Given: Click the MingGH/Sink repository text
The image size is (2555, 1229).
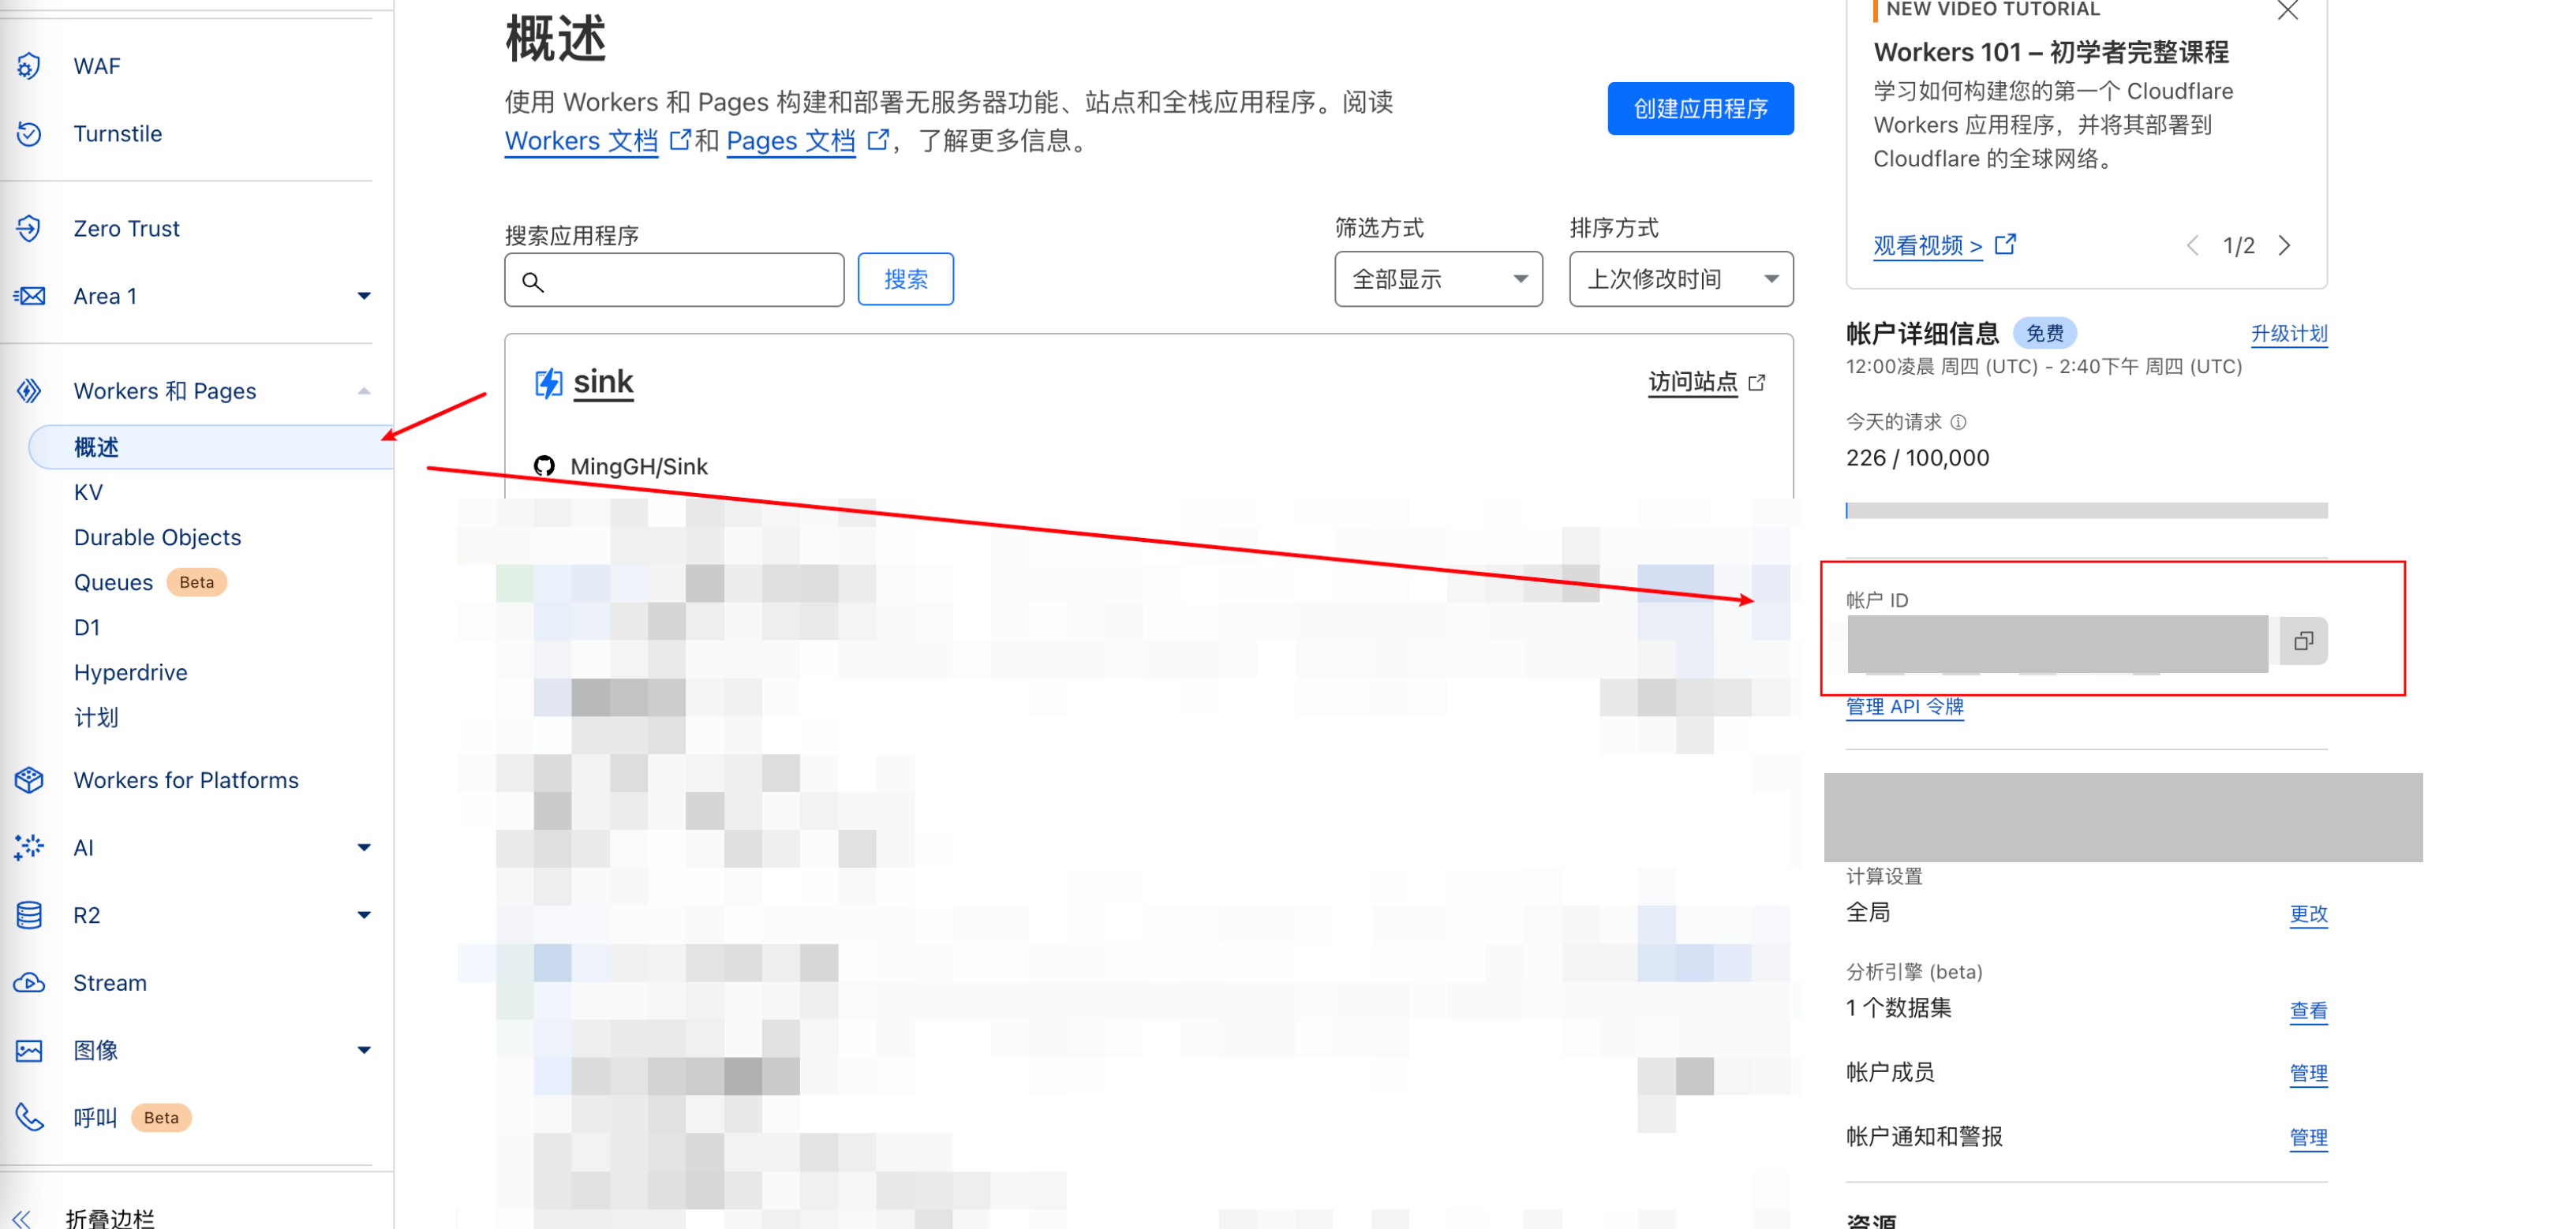Looking at the screenshot, I should (x=639, y=466).
